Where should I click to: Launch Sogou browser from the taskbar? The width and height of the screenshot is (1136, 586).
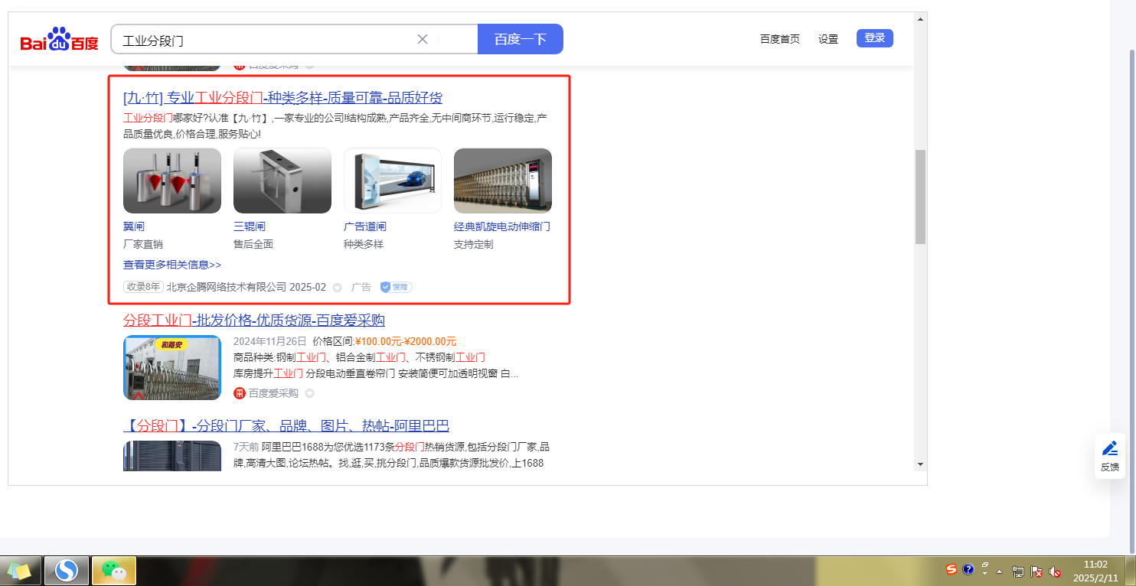(x=67, y=570)
